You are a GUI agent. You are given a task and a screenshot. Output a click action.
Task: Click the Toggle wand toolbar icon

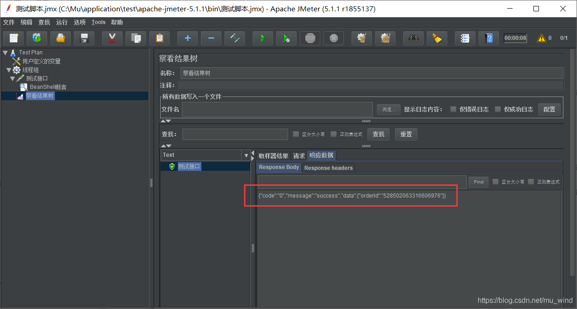(235, 39)
